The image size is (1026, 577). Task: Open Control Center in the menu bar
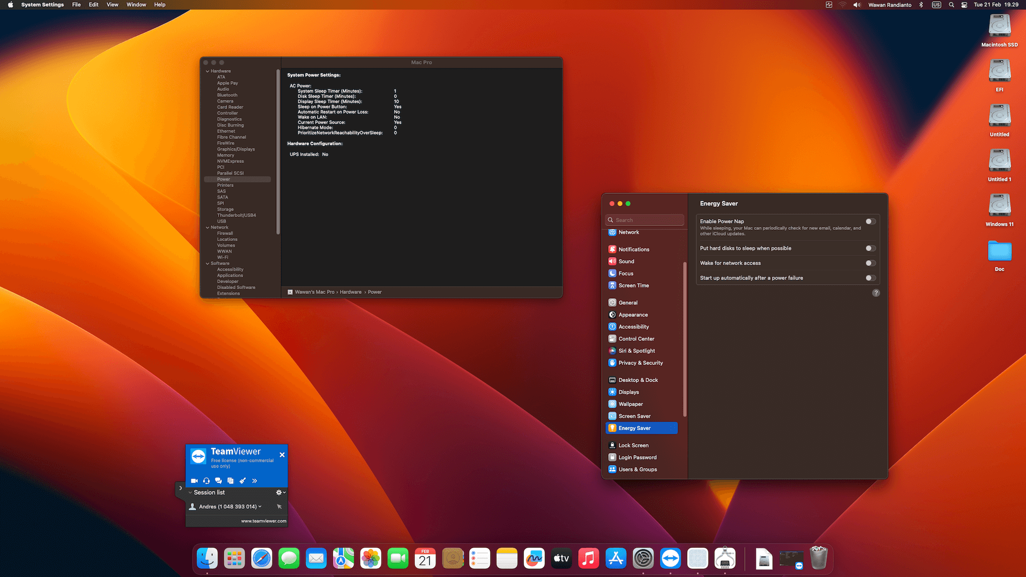pyautogui.click(x=964, y=5)
